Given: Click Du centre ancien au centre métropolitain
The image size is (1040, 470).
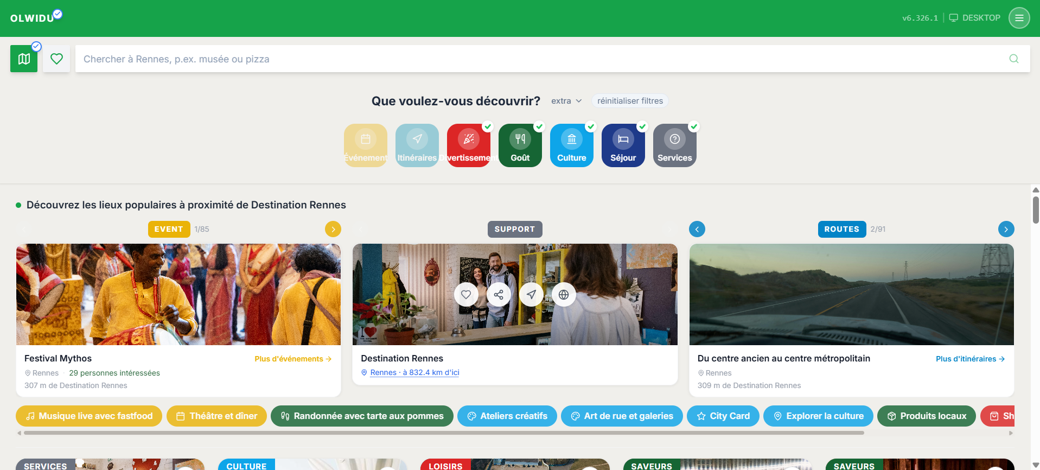Looking at the screenshot, I should [784, 358].
